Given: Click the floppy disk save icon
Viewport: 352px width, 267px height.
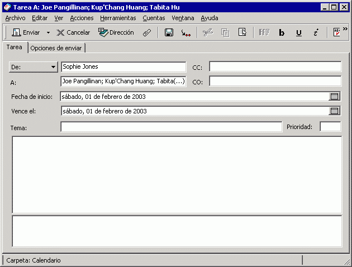Looking at the screenshot, I should (169, 33).
